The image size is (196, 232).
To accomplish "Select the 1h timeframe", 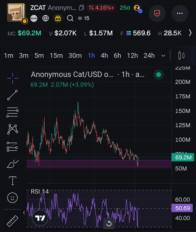I will tap(91, 56).
